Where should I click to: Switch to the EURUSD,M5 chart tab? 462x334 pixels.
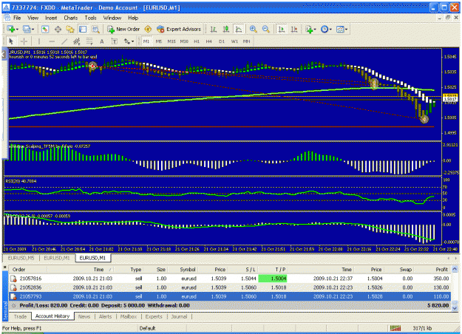(x=21, y=258)
